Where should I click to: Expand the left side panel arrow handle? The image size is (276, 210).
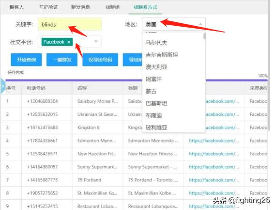tap(3, 86)
